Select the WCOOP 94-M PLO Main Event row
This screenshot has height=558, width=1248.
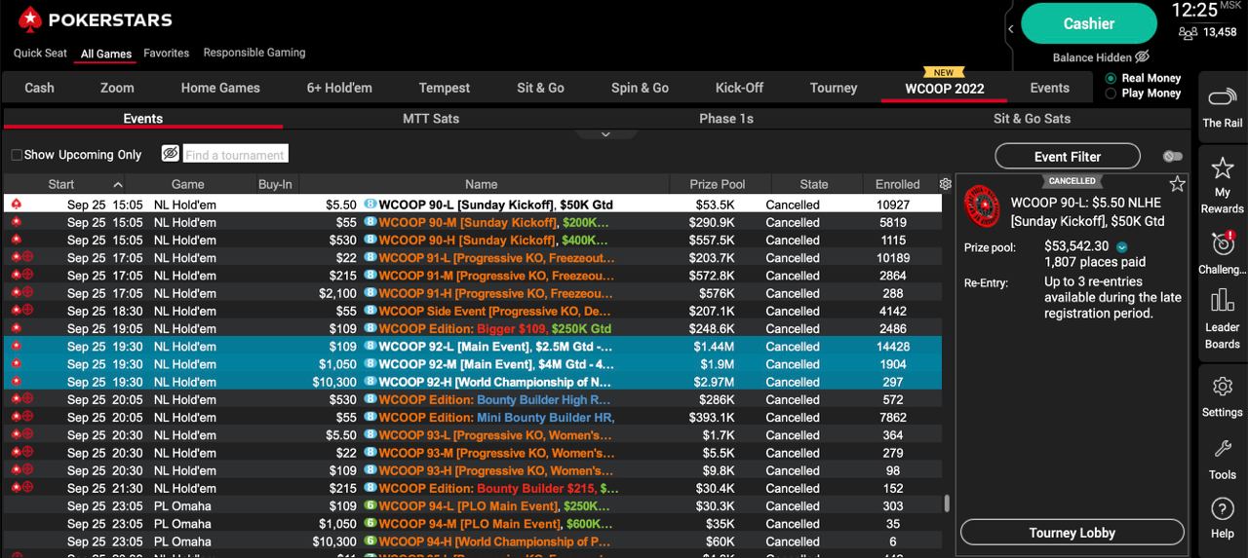(x=473, y=524)
